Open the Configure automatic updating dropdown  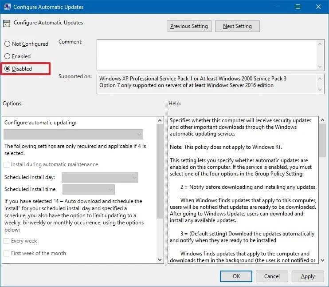[73, 134]
